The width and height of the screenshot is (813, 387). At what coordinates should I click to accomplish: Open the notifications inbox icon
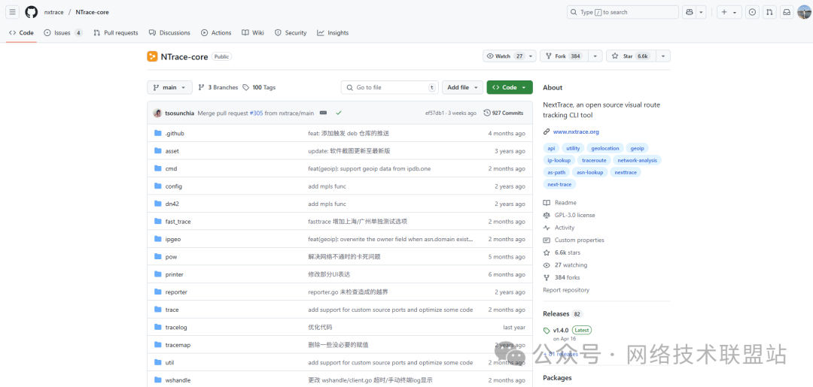[787, 12]
